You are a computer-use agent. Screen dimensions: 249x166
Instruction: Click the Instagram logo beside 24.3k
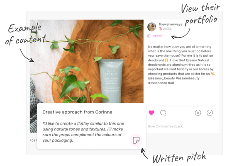pyautogui.click(x=160, y=29)
